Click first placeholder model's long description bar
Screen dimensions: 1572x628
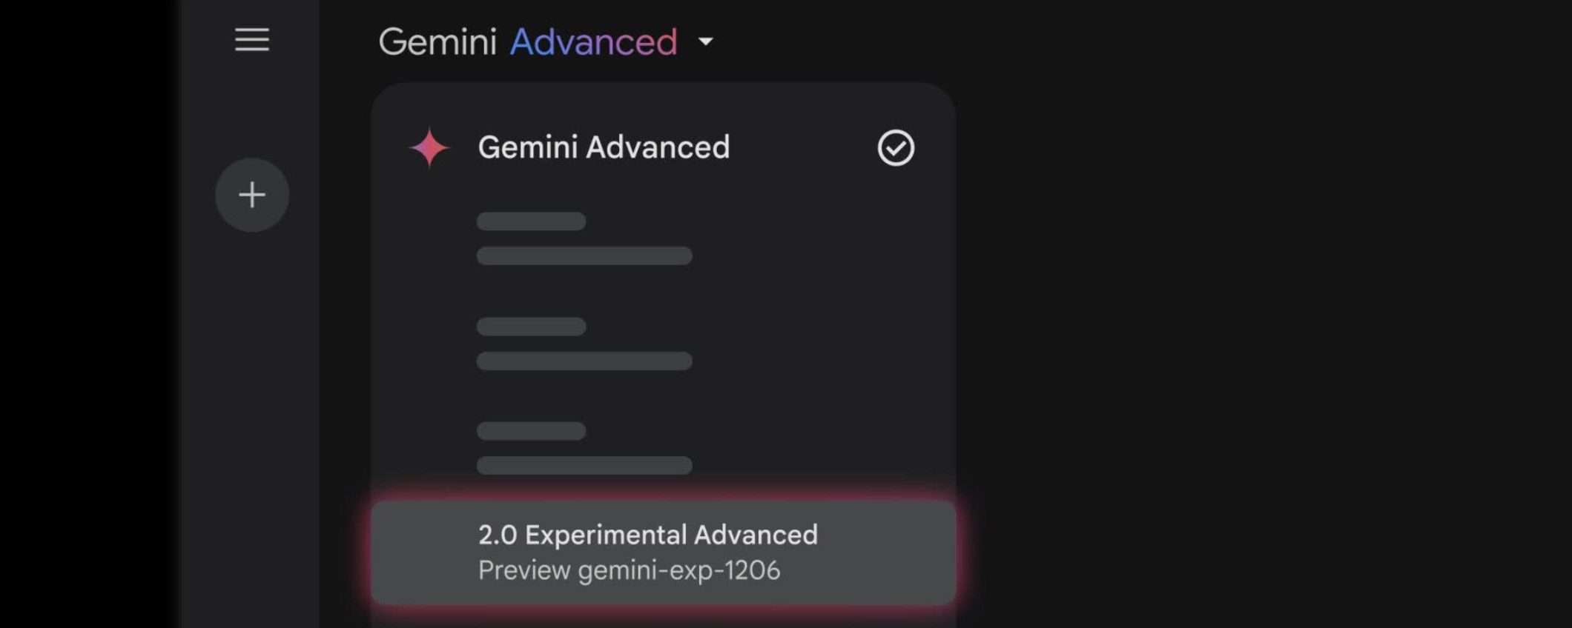(x=584, y=256)
